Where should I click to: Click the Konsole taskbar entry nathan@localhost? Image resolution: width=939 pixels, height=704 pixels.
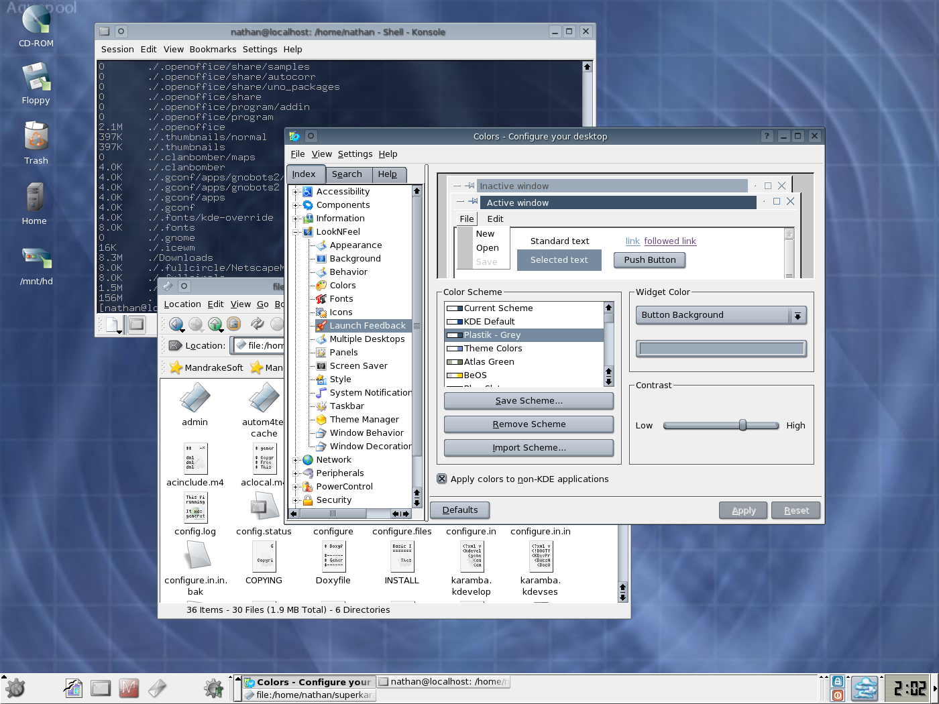tap(443, 682)
